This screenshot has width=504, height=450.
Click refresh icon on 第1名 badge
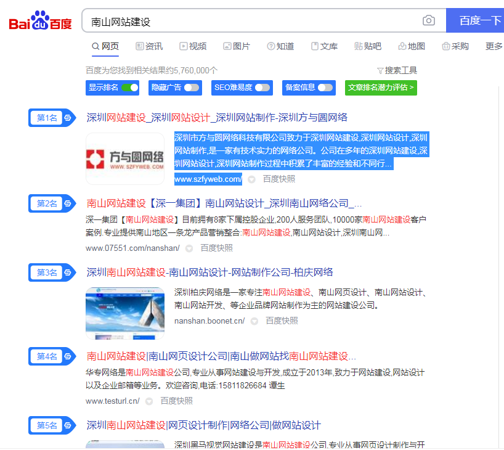point(68,118)
